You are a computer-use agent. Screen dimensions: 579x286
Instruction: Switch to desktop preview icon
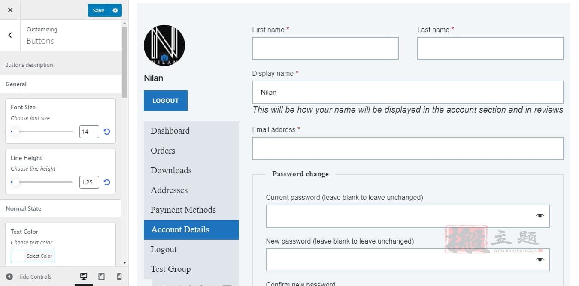[x=84, y=277]
